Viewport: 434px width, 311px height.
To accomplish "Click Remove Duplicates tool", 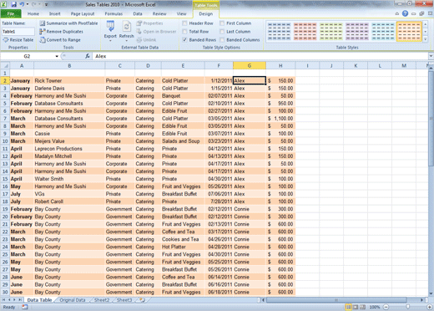I will pos(61,32).
